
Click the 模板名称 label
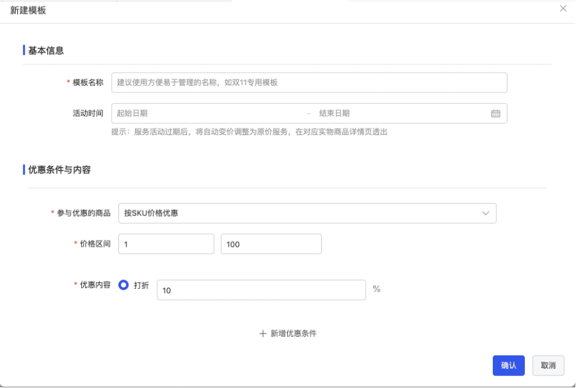(88, 83)
